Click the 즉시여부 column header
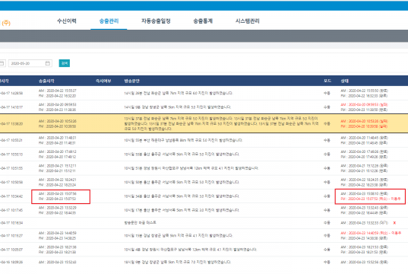 click(103, 81)
